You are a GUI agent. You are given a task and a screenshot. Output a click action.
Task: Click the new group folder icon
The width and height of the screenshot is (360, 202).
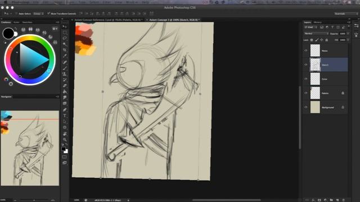(x=331, y=200)
